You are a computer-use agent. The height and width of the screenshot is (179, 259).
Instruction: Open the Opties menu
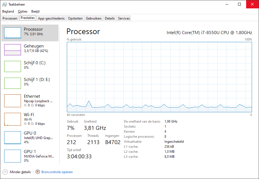tap(23, 11)
